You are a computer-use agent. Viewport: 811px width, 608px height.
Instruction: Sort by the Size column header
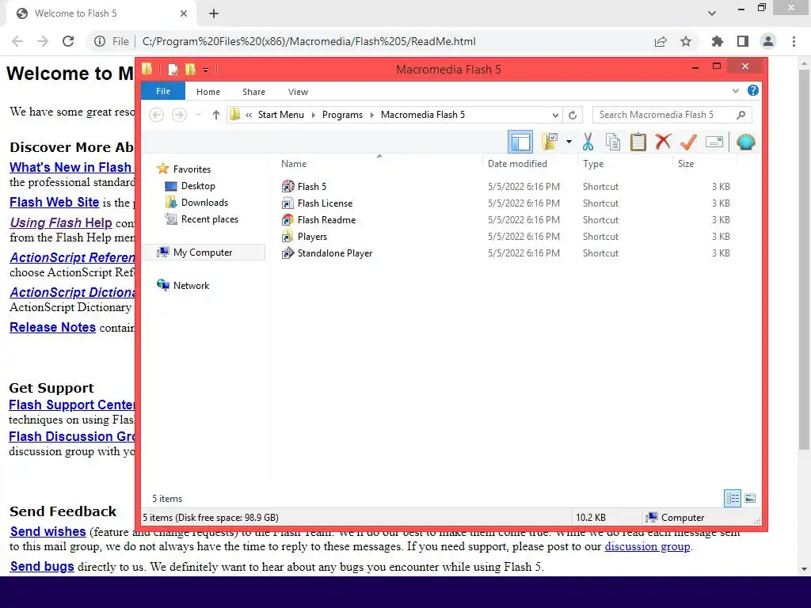pos(686,163)
